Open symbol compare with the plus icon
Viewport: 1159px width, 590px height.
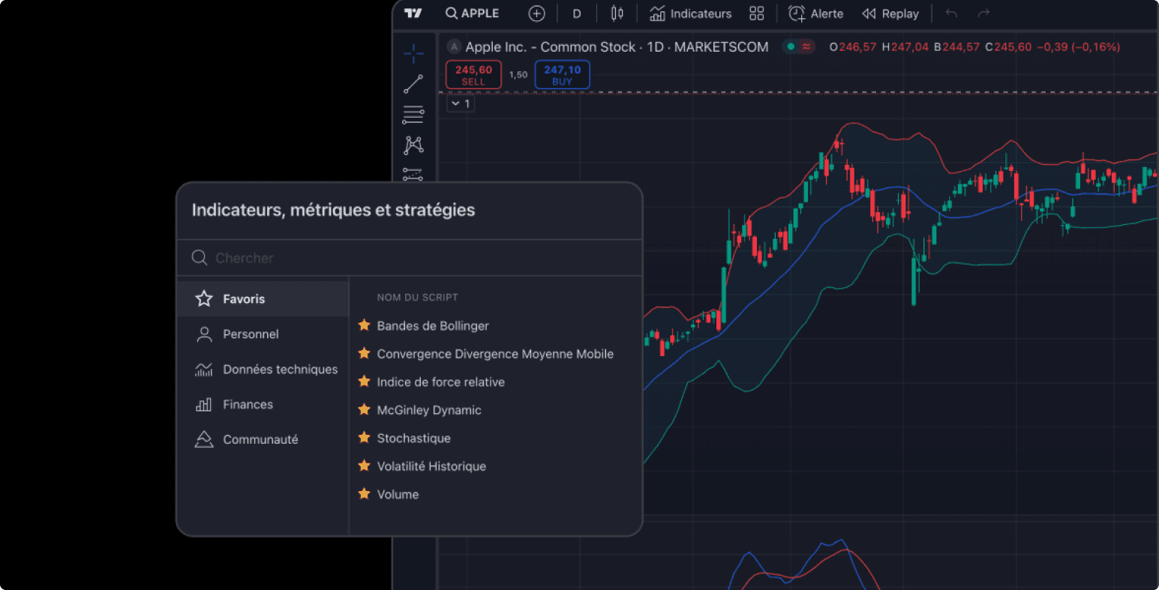(x=536, y=13)
